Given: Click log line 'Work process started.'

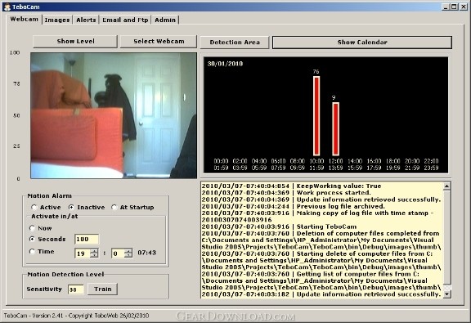Looking at the screenshot, I should (x=286, y=193).
